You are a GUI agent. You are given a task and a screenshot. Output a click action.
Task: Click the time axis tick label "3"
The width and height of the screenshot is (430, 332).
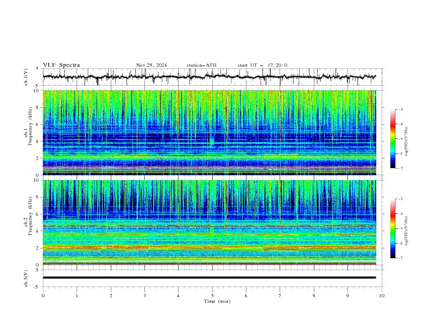click(144, 296)
